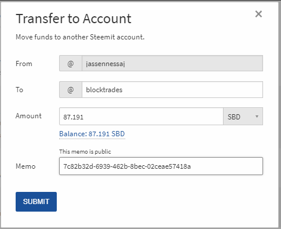This screenshot has width=281, height=229.
Task: Click the small arrow in currency selector
Action: click(257, 117)
